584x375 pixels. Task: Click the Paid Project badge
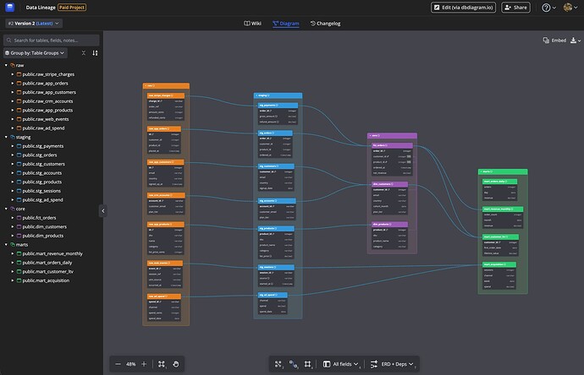[72, 8]
